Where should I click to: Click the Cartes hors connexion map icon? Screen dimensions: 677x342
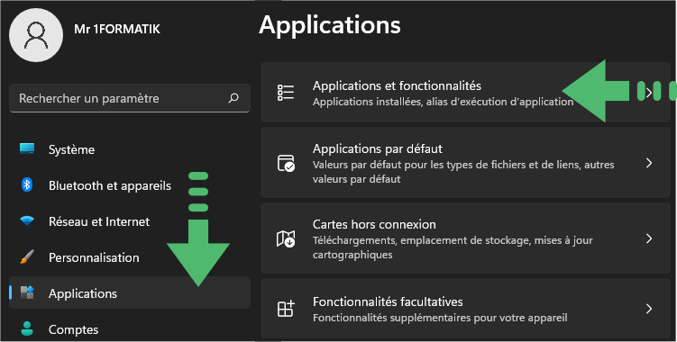point(286,238)
